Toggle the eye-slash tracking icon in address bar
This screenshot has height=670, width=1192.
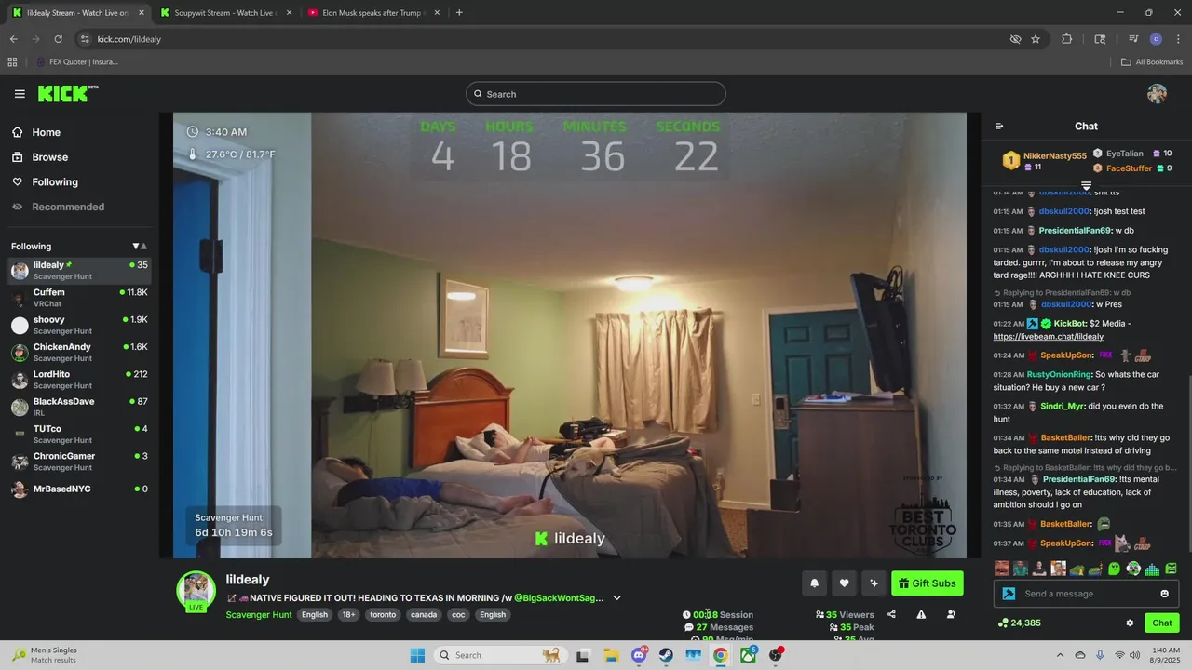[x=1016, y=39]
